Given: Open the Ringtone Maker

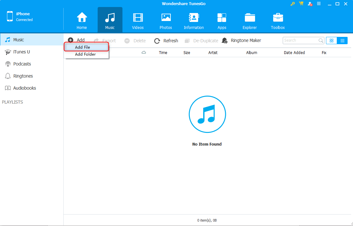Looking at the screenshot, I should click(x=241, y=40).
